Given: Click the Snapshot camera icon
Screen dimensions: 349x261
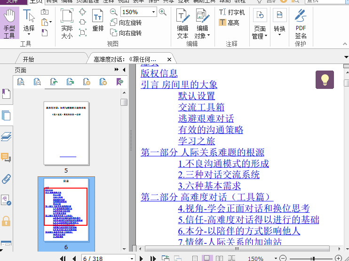Looking at the screenshot, I should pos(45,12).
